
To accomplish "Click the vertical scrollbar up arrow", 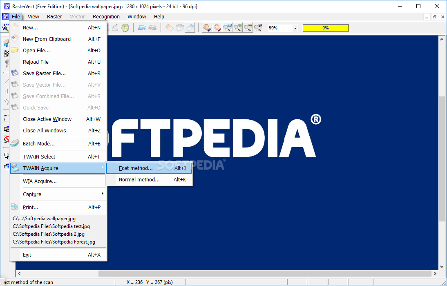I will tap(442, 39).
